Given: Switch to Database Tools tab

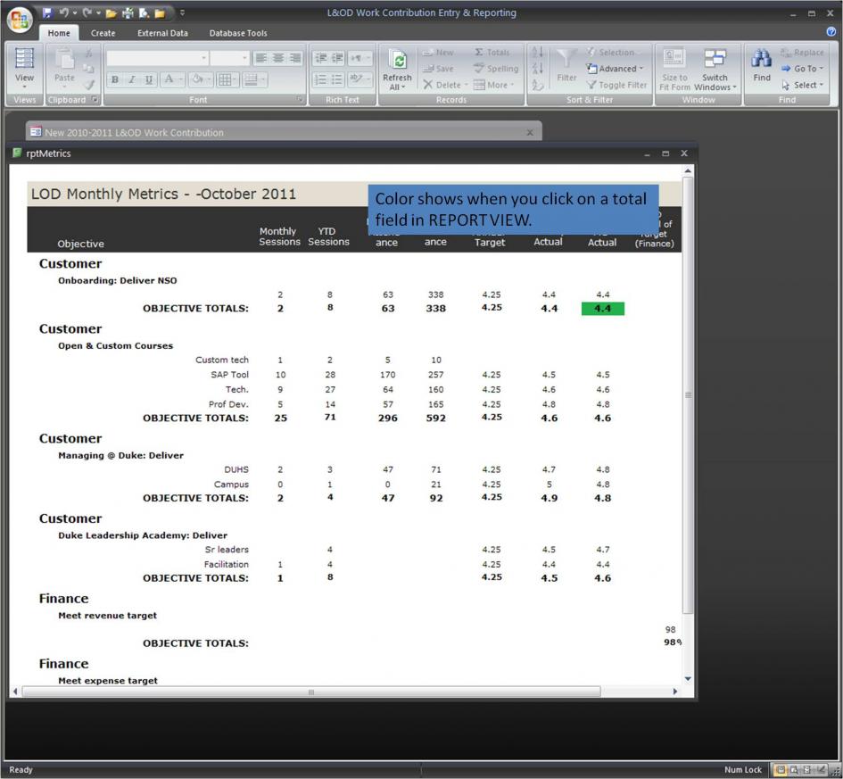Looking at the screenshot, I should pos(237,33).
